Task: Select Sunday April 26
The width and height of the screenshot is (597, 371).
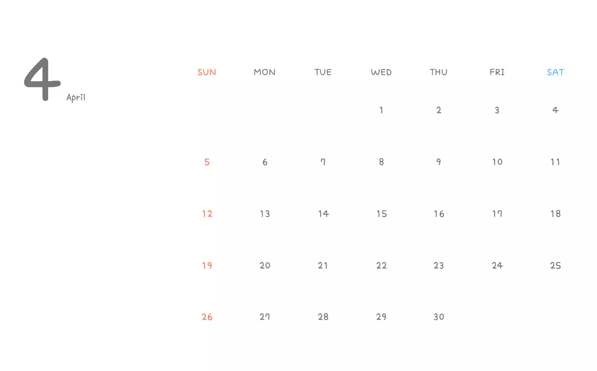Action: [x=207, y=317]
